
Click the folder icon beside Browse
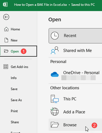55,125
